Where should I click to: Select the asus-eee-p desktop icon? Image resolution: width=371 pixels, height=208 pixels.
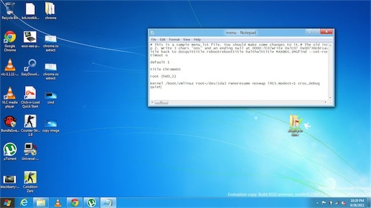(x=30, y=40)
